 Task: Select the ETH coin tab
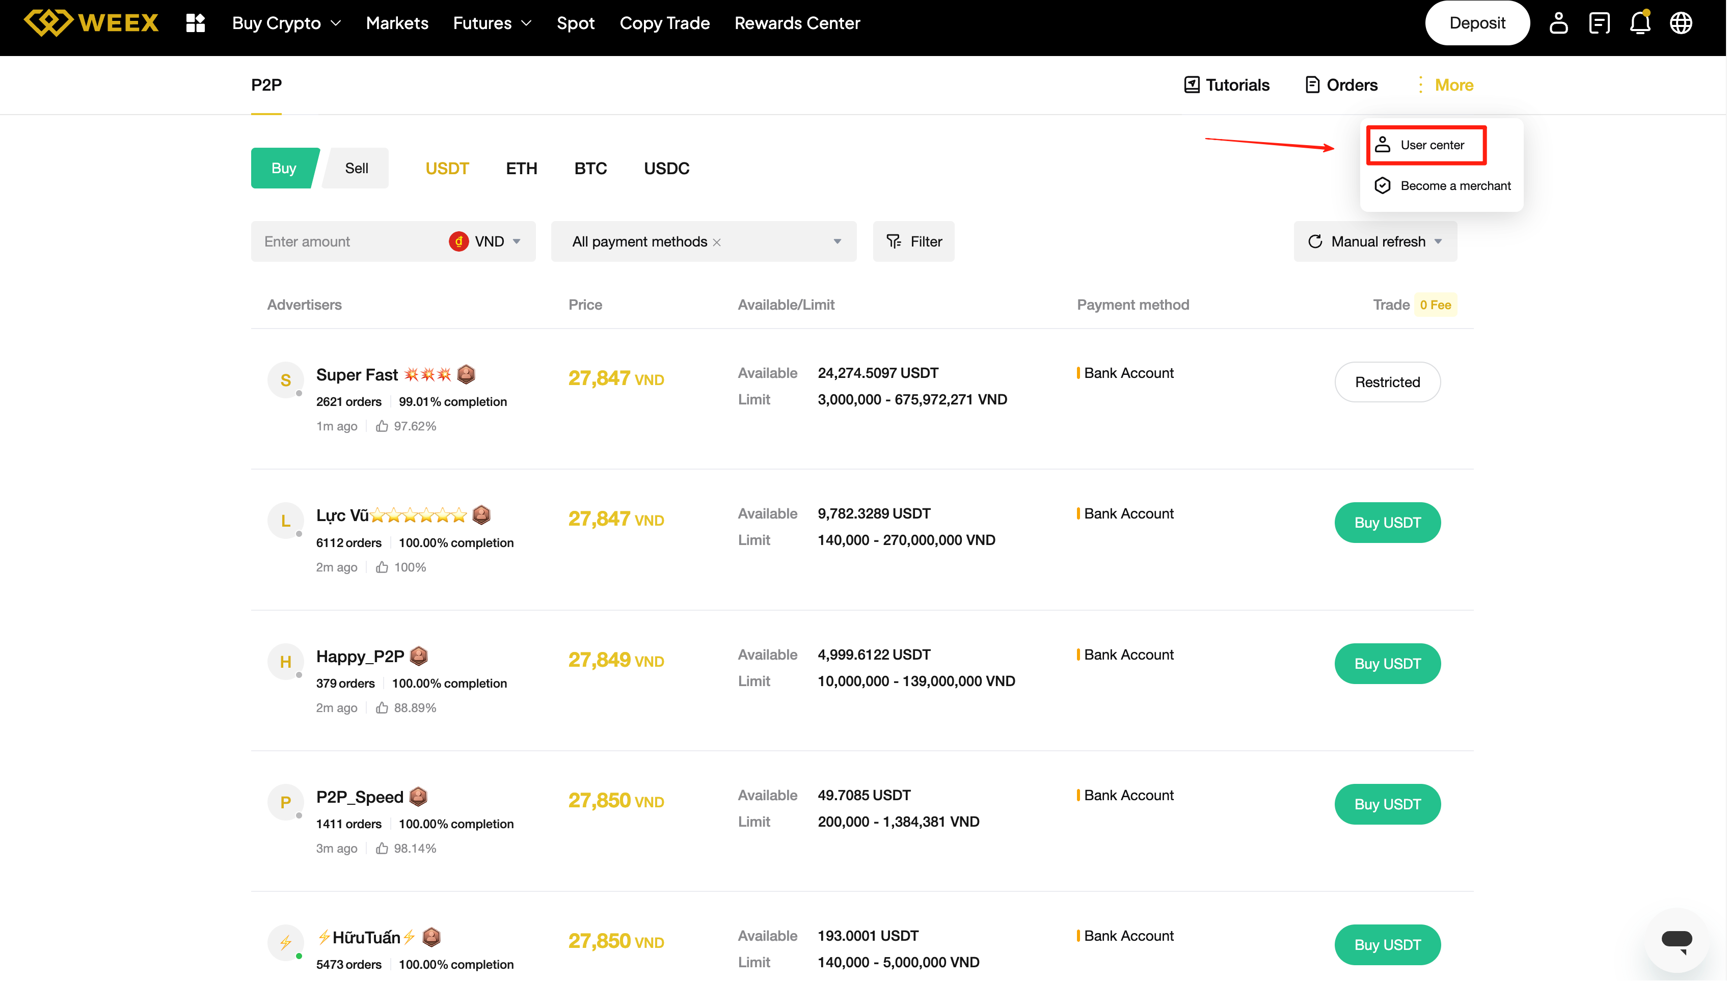[x=521, y=168]
